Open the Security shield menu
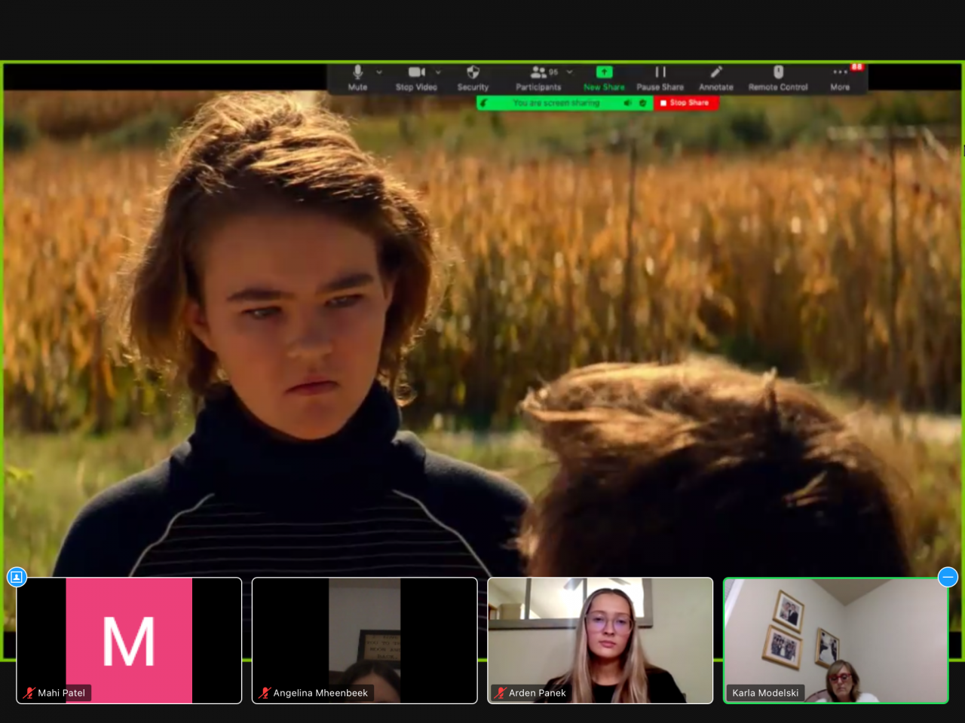The image size is (965, 723). click(x=473, y=78)
